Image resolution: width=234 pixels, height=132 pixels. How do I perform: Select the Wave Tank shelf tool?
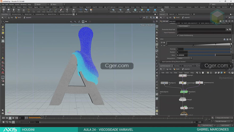point(135,10)
